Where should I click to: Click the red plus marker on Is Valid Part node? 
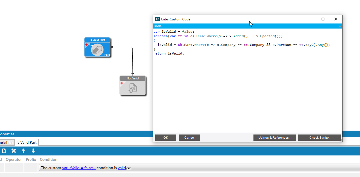click(87, 45)
